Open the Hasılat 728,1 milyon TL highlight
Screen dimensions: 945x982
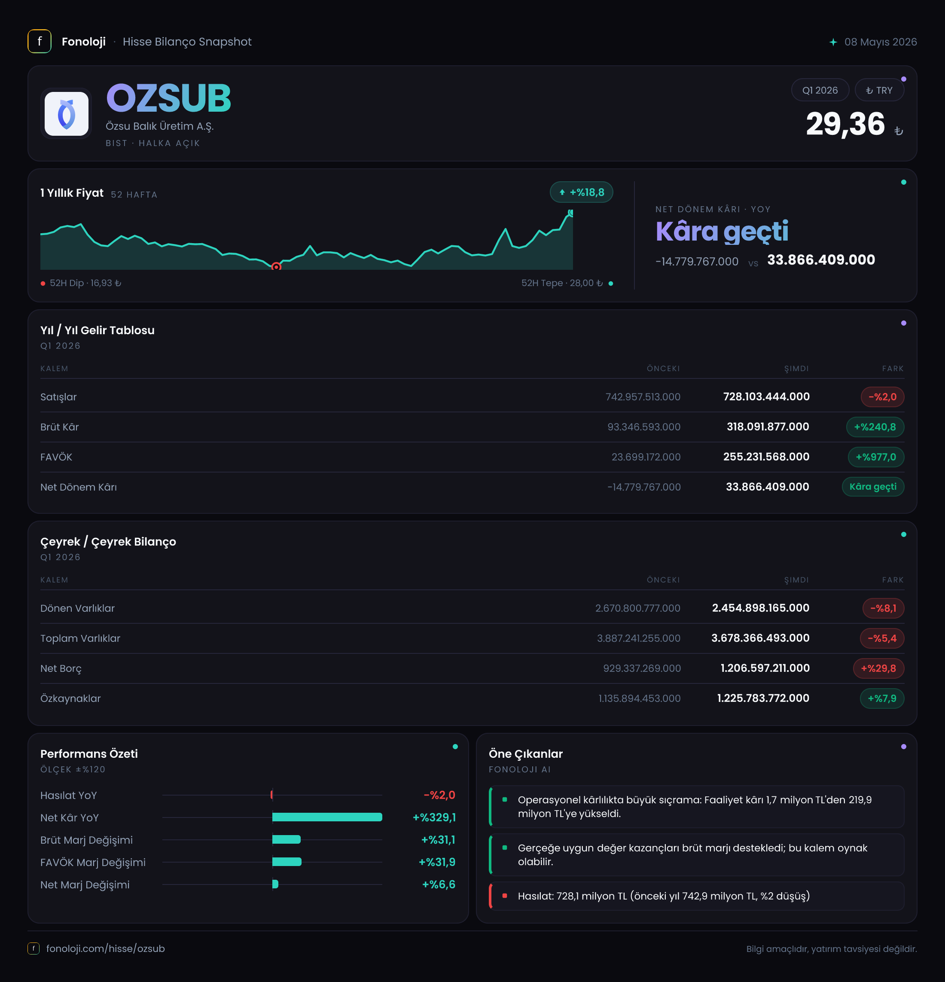(x=696, y=897)
